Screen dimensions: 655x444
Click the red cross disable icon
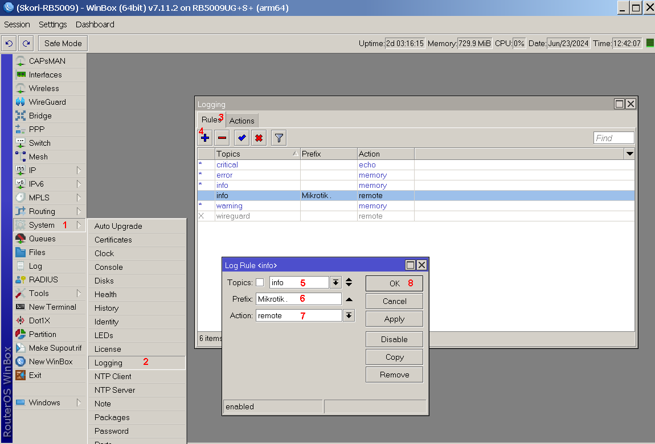259,138
